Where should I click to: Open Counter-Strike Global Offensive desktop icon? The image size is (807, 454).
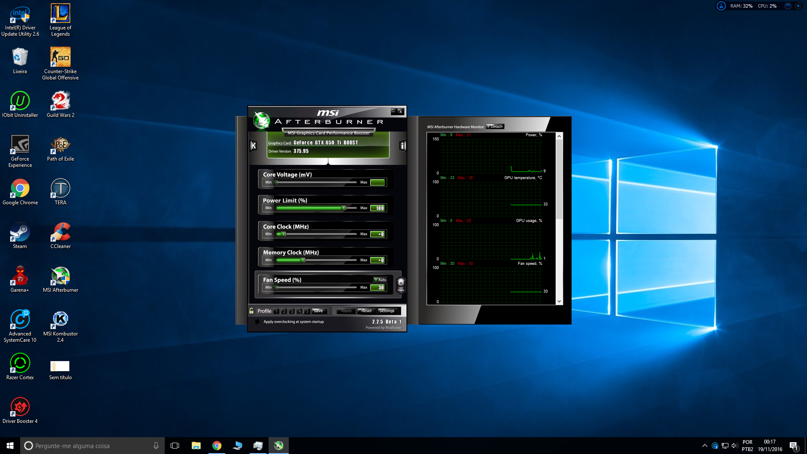point(61,64)
